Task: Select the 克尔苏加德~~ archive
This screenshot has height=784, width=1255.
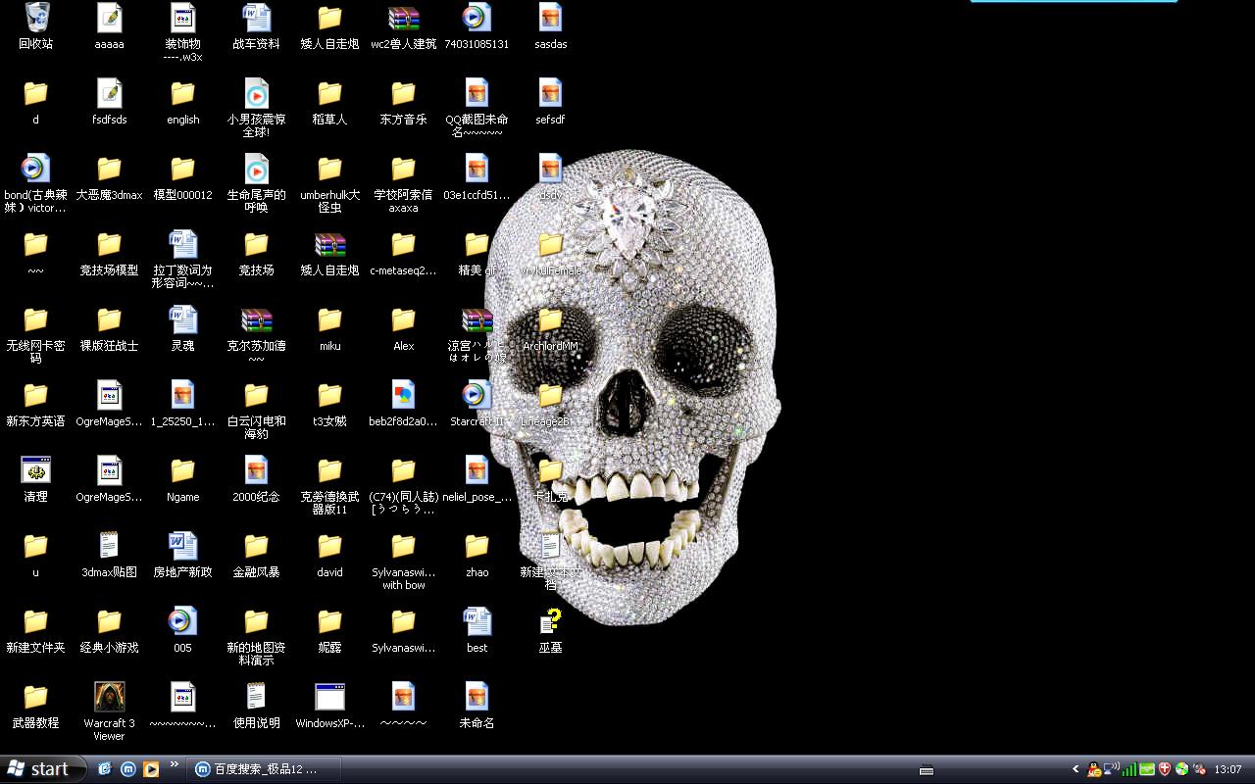Action: [256, 319]
